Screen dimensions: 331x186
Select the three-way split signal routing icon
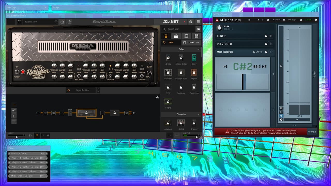point(14,116)
